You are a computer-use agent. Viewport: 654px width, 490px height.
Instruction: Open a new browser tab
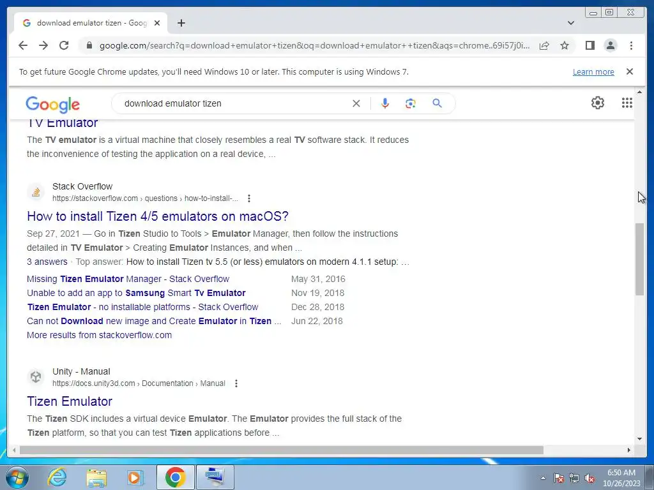tap(181, 23)
